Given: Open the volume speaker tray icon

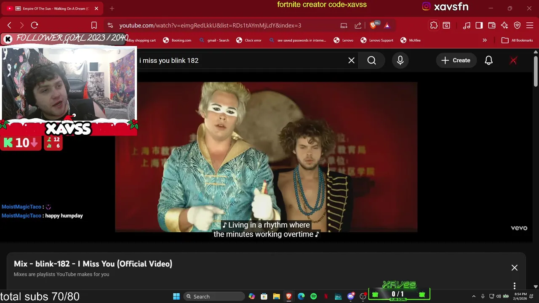Looking at the screenshot, I should pyautogui.click(x=499, y=296).
